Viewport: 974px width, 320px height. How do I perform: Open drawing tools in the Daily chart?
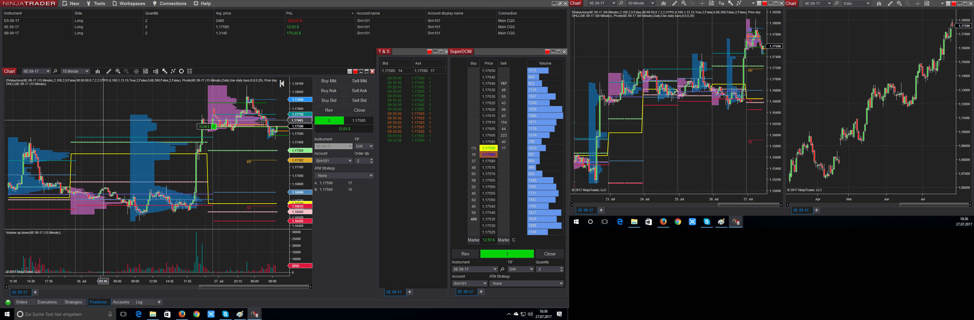tap(890, 3)
